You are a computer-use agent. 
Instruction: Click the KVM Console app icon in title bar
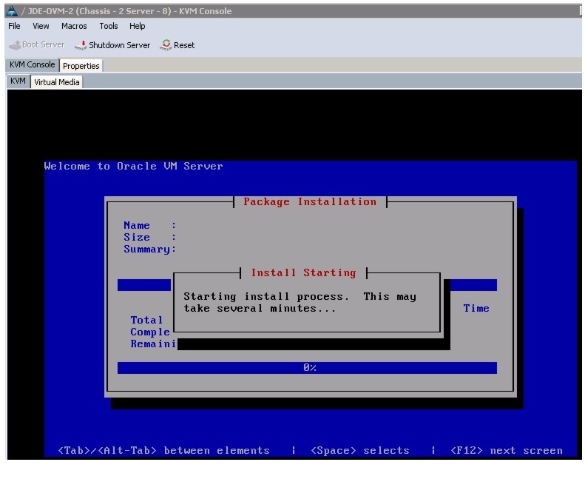pyautogui.click(x=12, y=11)
